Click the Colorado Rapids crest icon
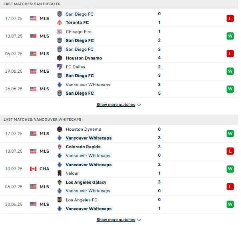This screenshot has width=241, height=225. pos(60,147)
